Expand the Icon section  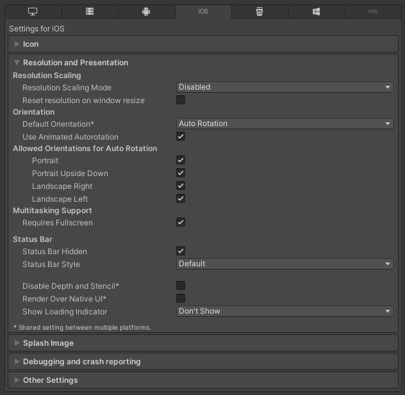[31, 44]
